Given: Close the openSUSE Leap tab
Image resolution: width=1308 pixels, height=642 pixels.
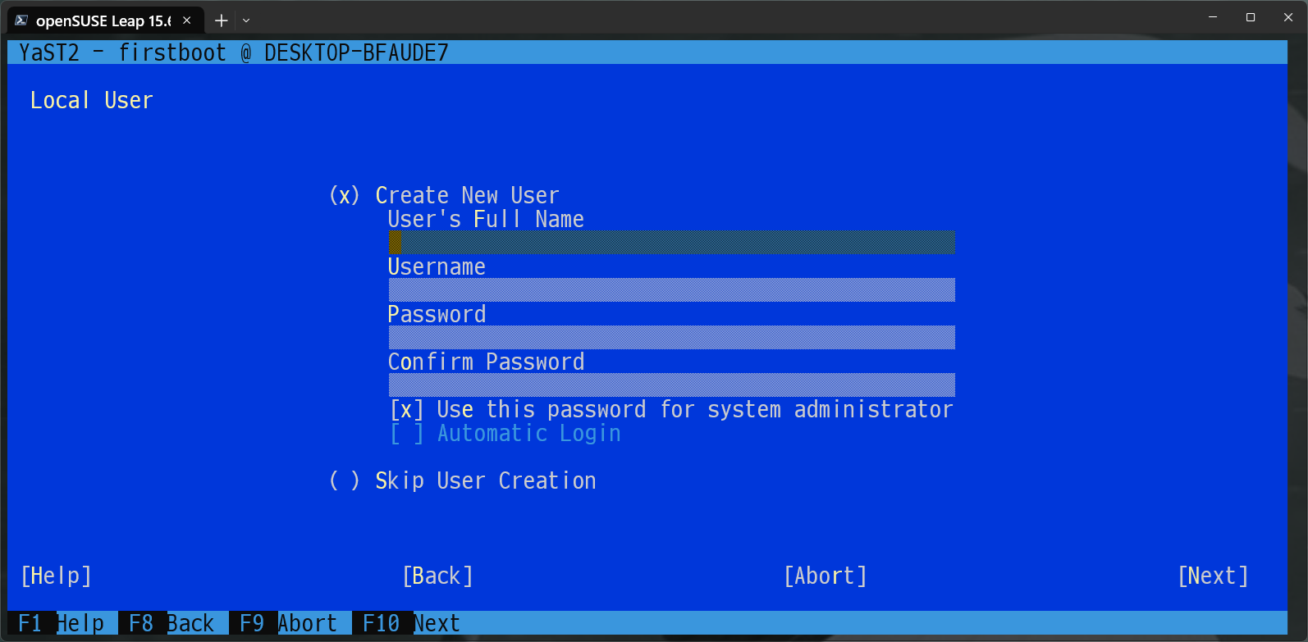Looking at the screenshot, I should pos(187,20).
